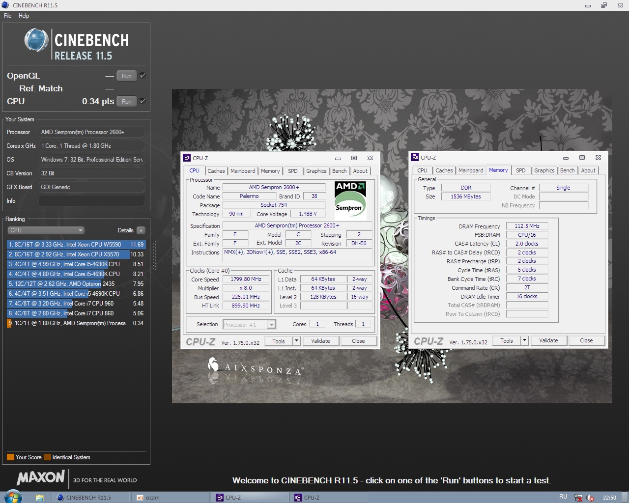Switch to Caches tab in right CPU-Z
Viewport: 629px width, 503px height.
tap(444, 170)
